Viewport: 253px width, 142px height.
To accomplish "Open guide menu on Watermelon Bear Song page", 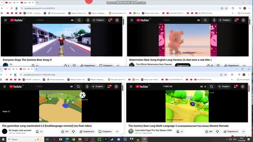I will tap(132, 20).
